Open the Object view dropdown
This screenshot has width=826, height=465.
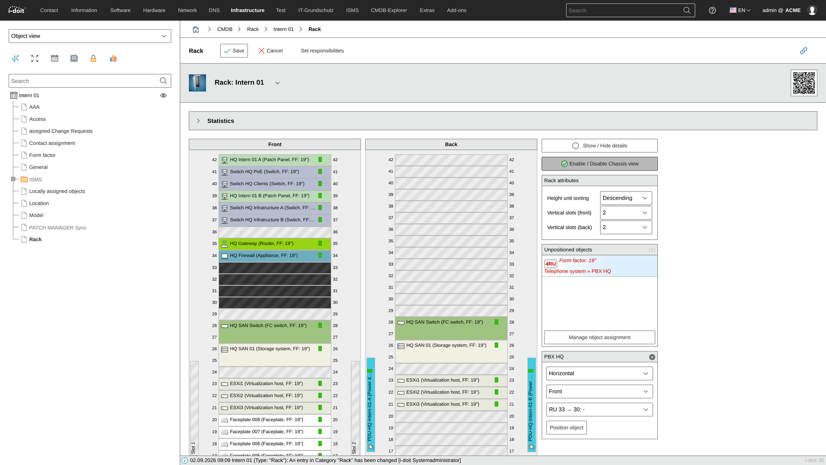tap(90, 36)
